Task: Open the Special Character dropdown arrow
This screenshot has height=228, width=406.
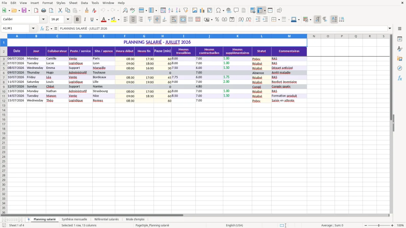Action: click(223, 10)
